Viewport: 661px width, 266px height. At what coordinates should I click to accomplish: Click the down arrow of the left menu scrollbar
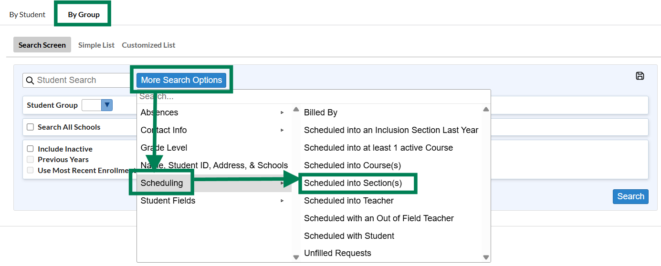(x=295, y=257)
